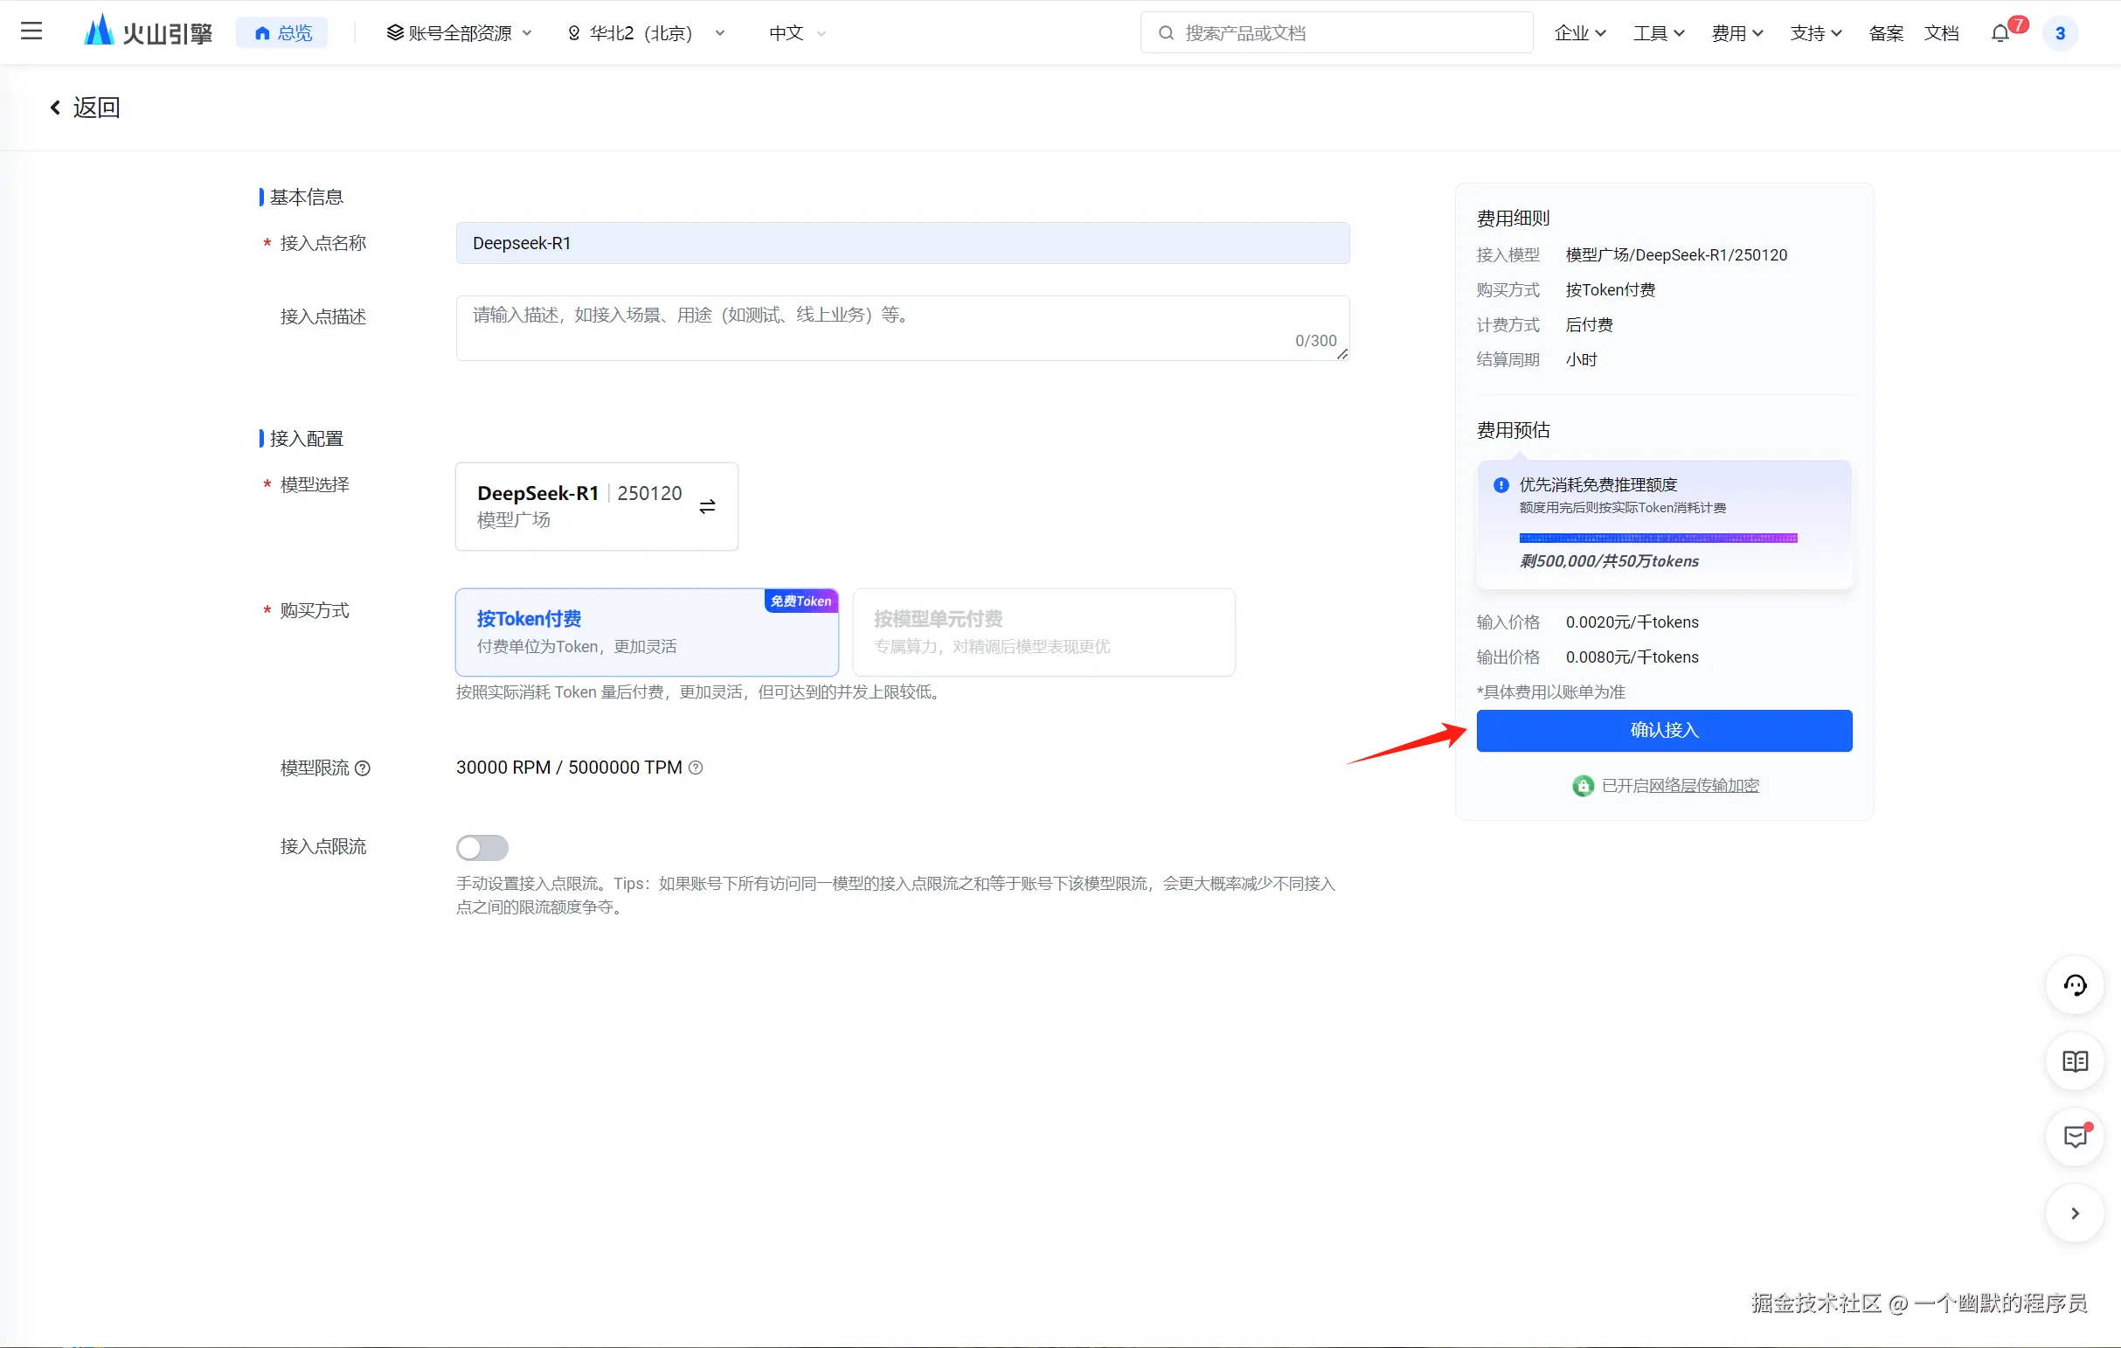The height and width of the screenshot is (1348, 2121).
Task: Click help icon beside 模型限流 label
Action: pyautogui.click(x=363, y=768)
